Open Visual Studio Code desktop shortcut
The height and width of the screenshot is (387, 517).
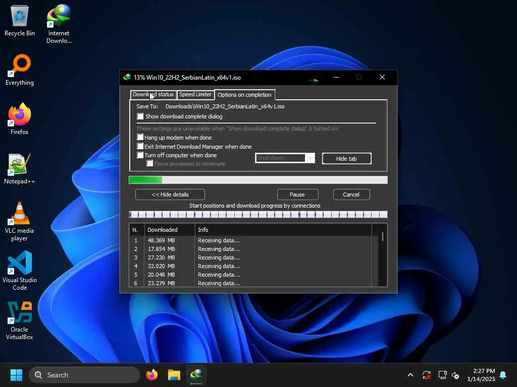(x=20, y=271)
